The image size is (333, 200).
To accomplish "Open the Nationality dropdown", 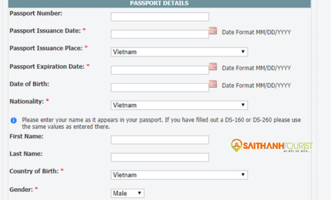I will 179,105.
